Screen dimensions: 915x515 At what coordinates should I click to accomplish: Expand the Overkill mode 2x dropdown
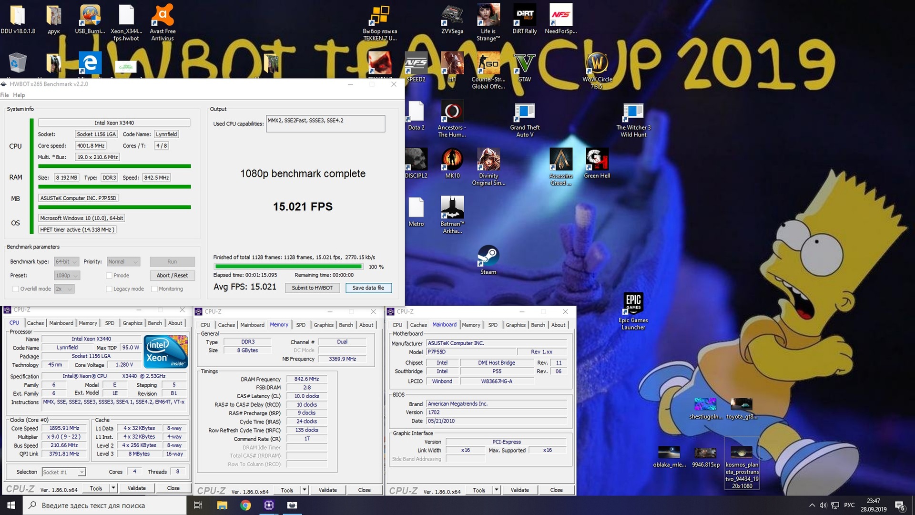click(x=64, y=289)
